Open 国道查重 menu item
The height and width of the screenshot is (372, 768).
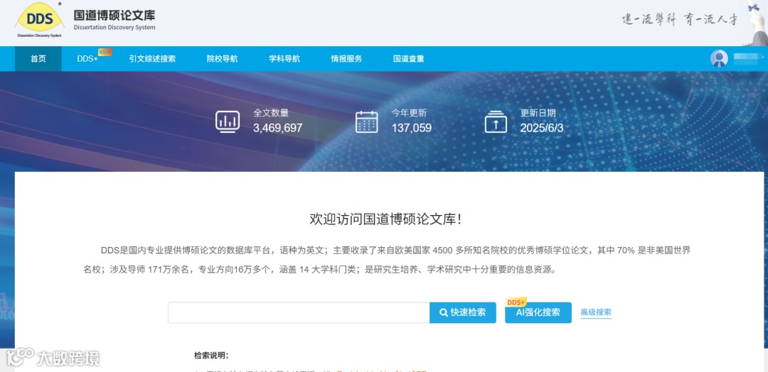coord(408,59)
